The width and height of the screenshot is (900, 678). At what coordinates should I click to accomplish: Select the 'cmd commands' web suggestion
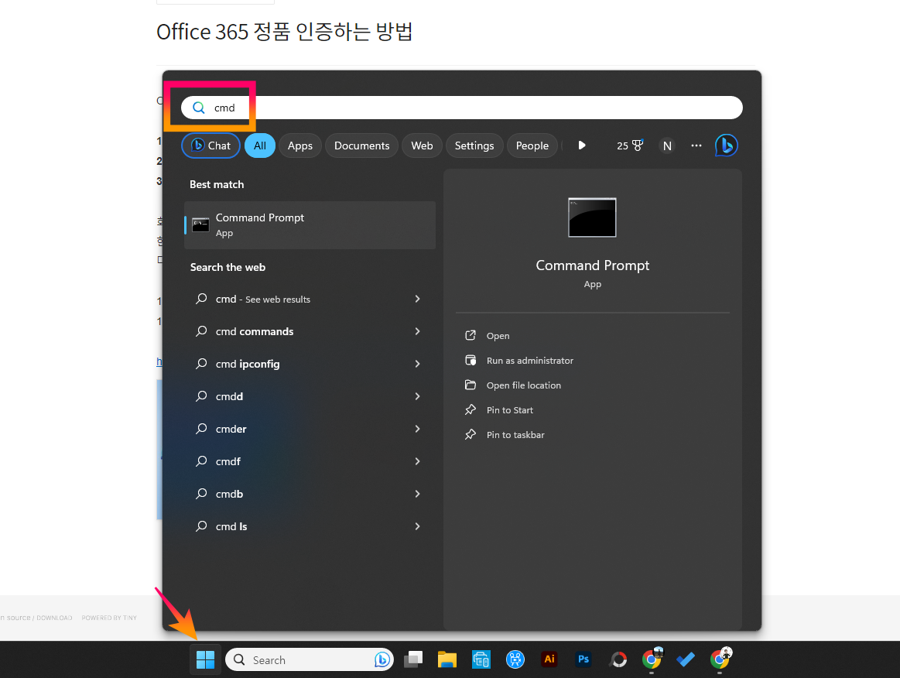point(310,331)
